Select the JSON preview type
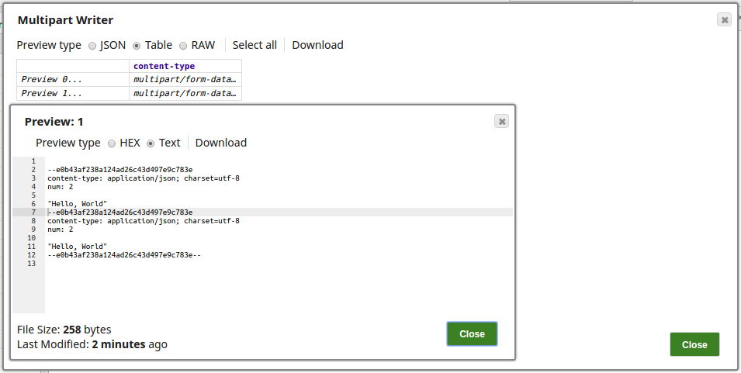 point(92,46)
